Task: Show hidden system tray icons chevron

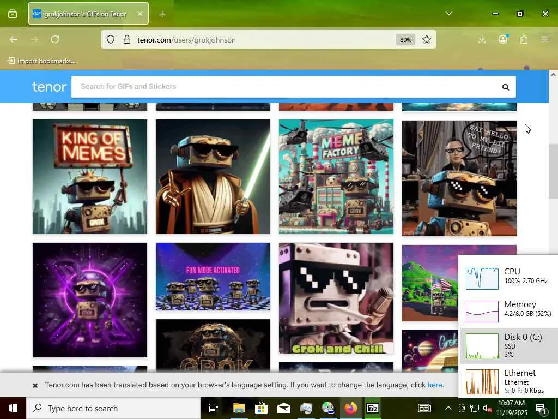Action: pyautogui.click(x=448, y=408)
